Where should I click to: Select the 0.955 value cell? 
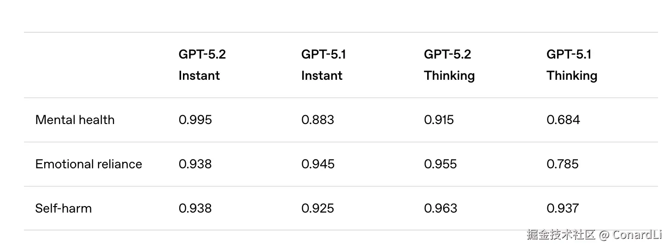[440, 164]
